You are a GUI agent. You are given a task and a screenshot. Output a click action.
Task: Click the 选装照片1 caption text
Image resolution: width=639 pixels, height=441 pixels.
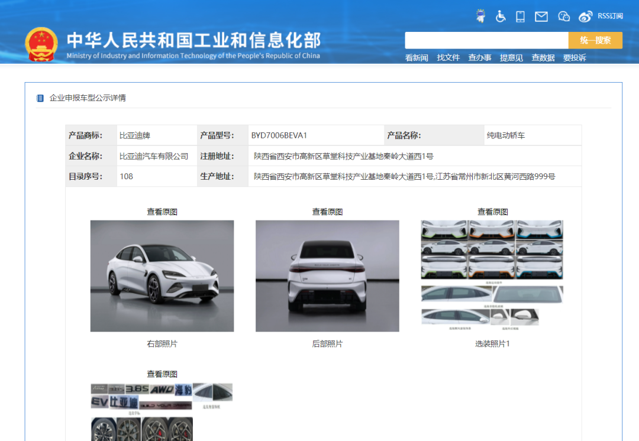pyautogui.click(x=492, y=343)
